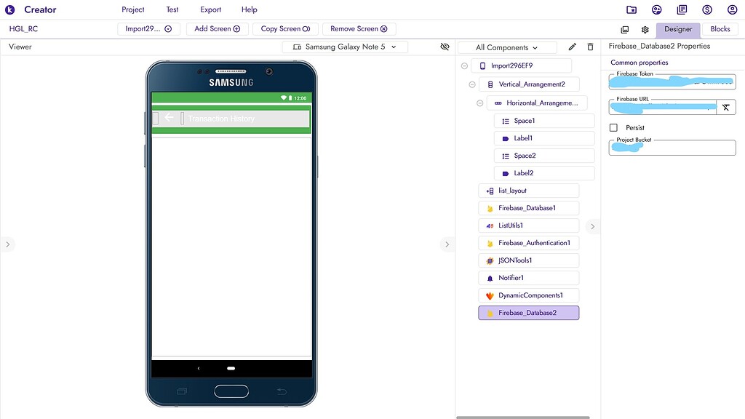
Task: Open the documentation library icon
Action: click(682, 9)
